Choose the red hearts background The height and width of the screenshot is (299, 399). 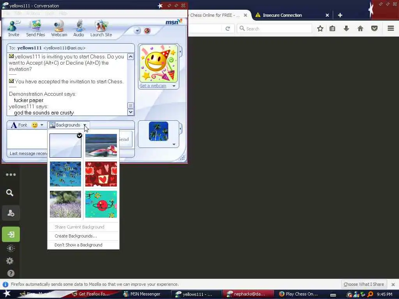click(x=101, y=174)
